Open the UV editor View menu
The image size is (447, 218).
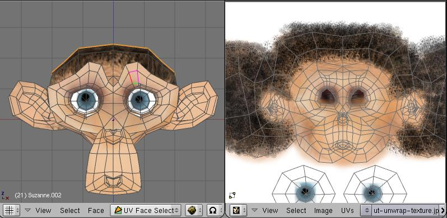click(x=270, y=211)
